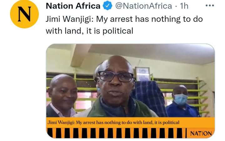Click the tweet text about arrest being political
Image resolution: width=225 pixels, height=141 pixels.
pos(124,25)
